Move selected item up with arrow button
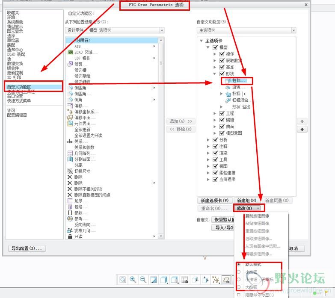This screenshot has width=335, height=298. tap(302, 121)
